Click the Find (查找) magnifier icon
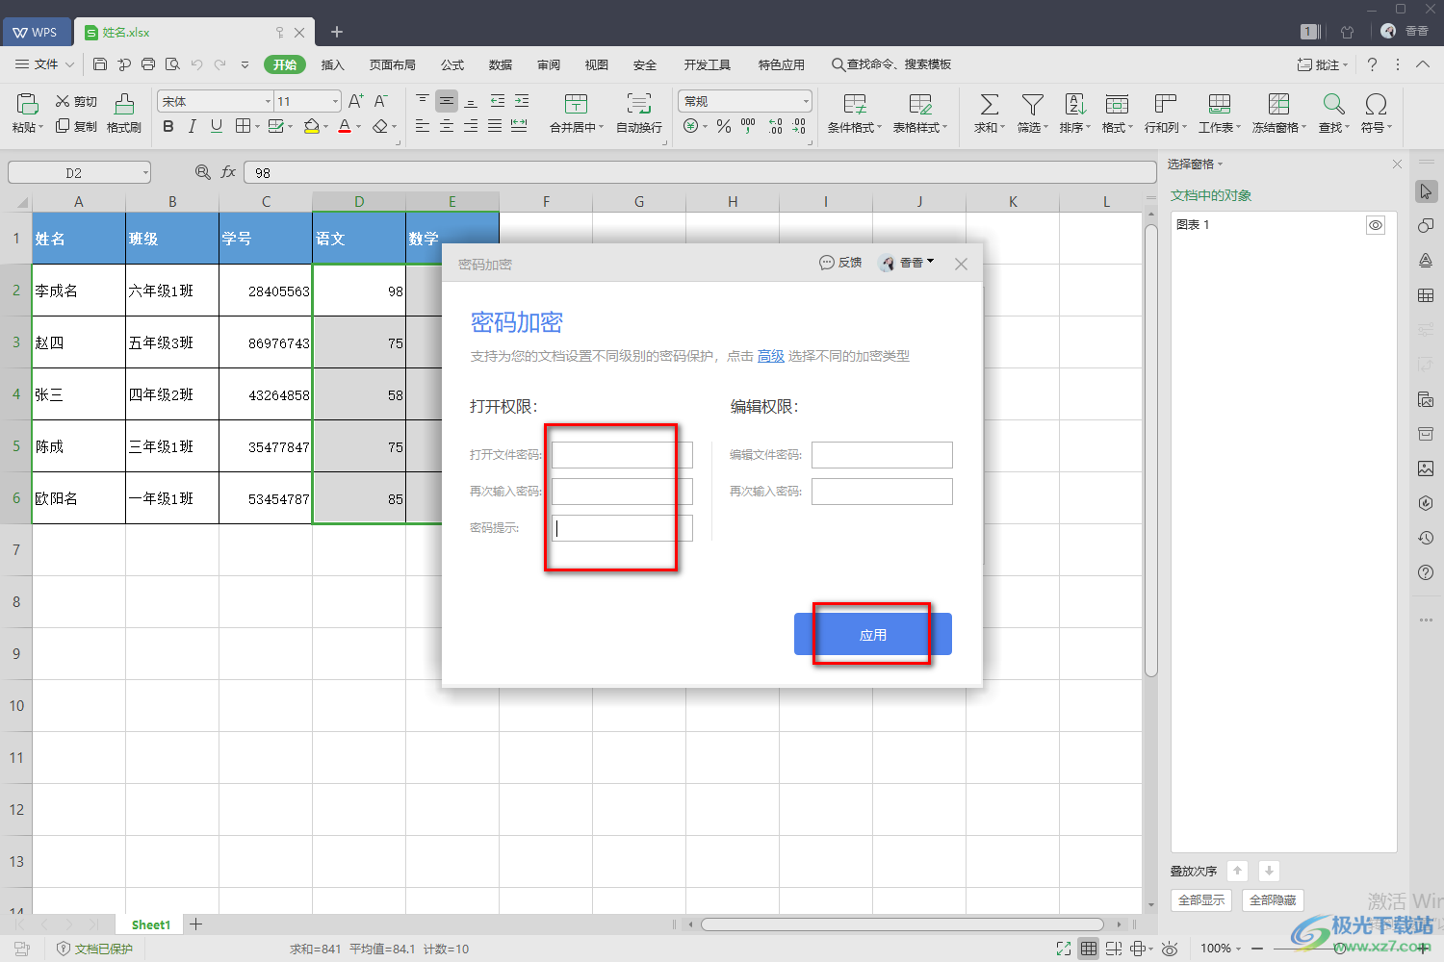The width and height of the screenshot is (1444, 962). coord(1333,104)
